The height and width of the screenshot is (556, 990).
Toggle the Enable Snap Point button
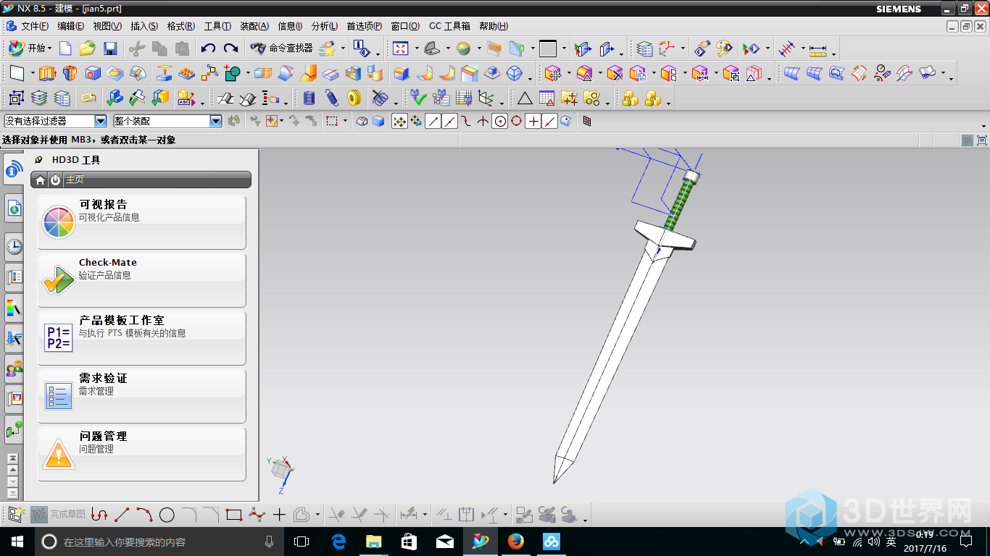[399, 121]
